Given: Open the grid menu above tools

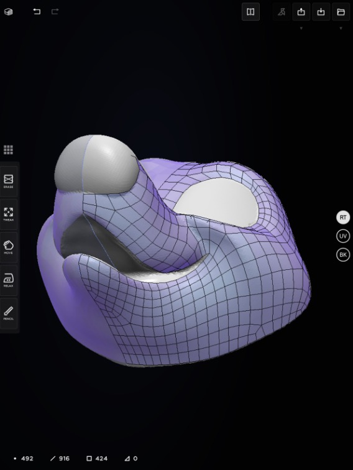Looking at the screenshot, I should click(9, 150).
